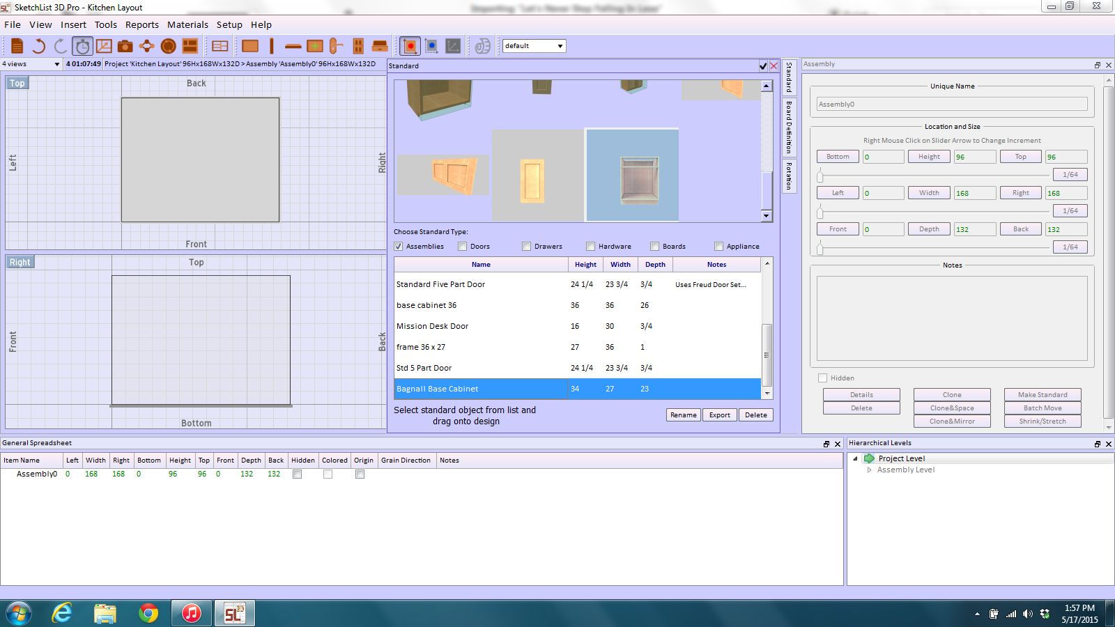Click the door handle hardware icon
Screen dimensions: 1115x627
point(336,46)
